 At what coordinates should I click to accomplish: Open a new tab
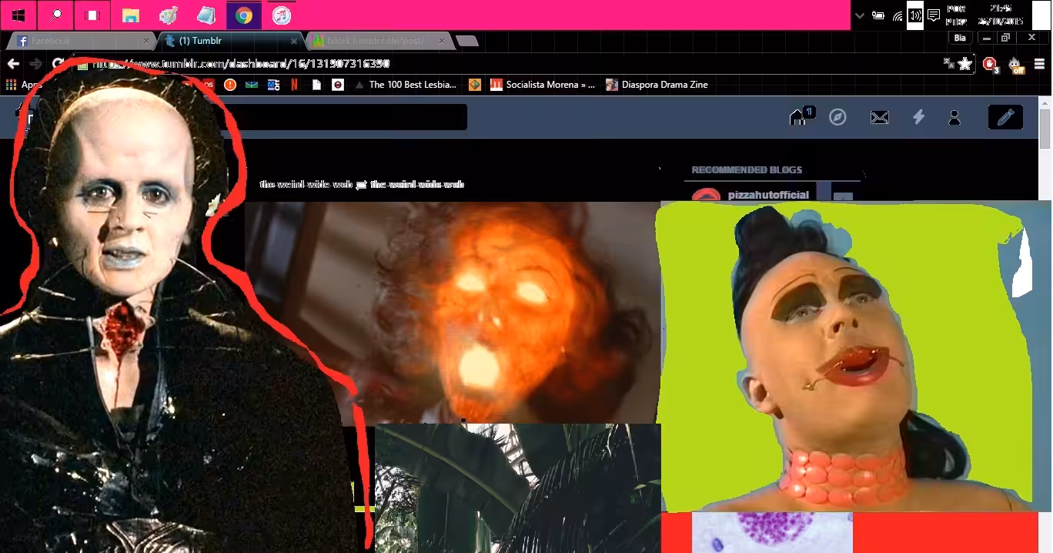(466, 41)
